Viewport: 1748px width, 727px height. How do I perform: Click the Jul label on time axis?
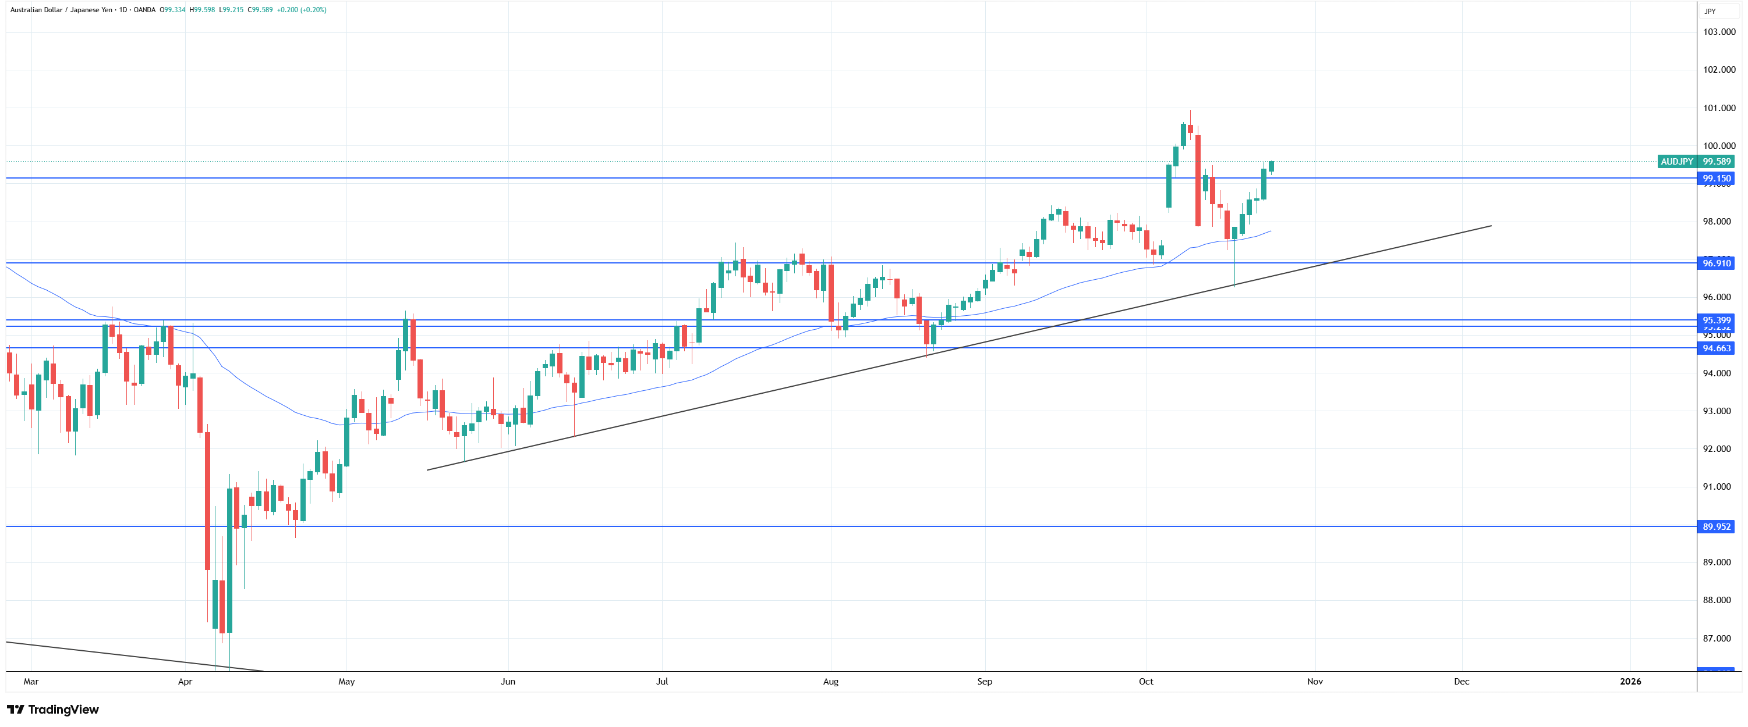(x=661, y=682)
